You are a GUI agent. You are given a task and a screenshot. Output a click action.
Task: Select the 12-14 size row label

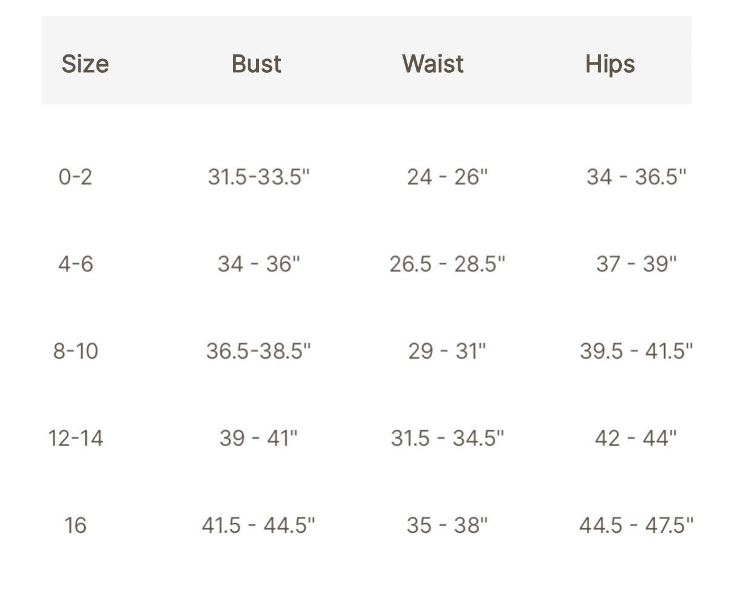click(76, 438)
